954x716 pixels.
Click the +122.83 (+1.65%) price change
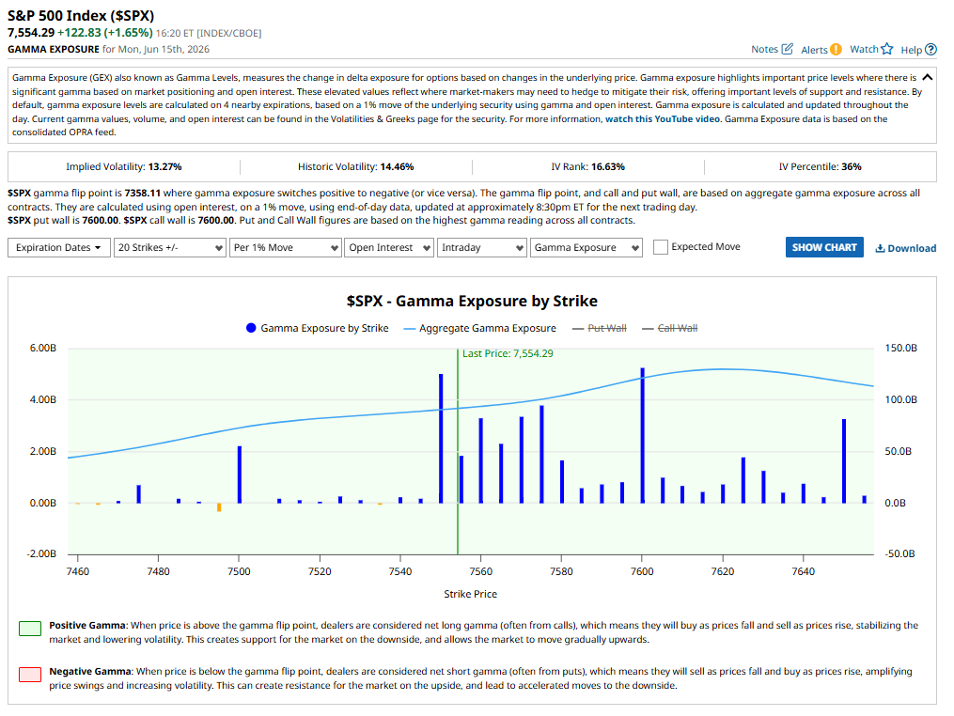pos(104,33)
